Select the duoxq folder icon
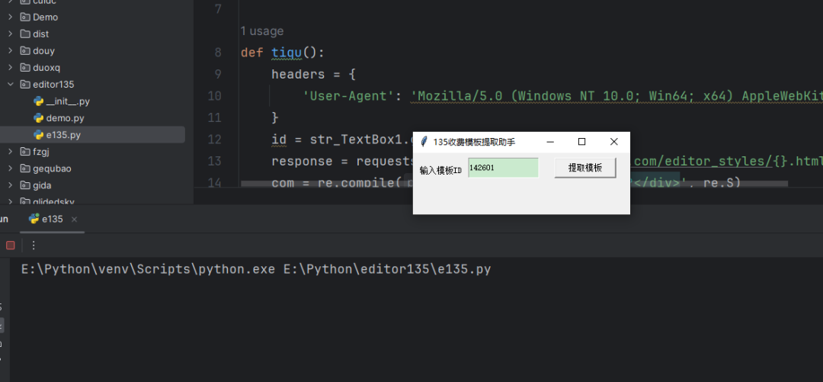The width and height of the screenshot is (823, 382). click(24, 68)
